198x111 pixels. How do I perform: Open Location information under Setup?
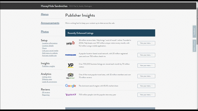tap(50, 43)
